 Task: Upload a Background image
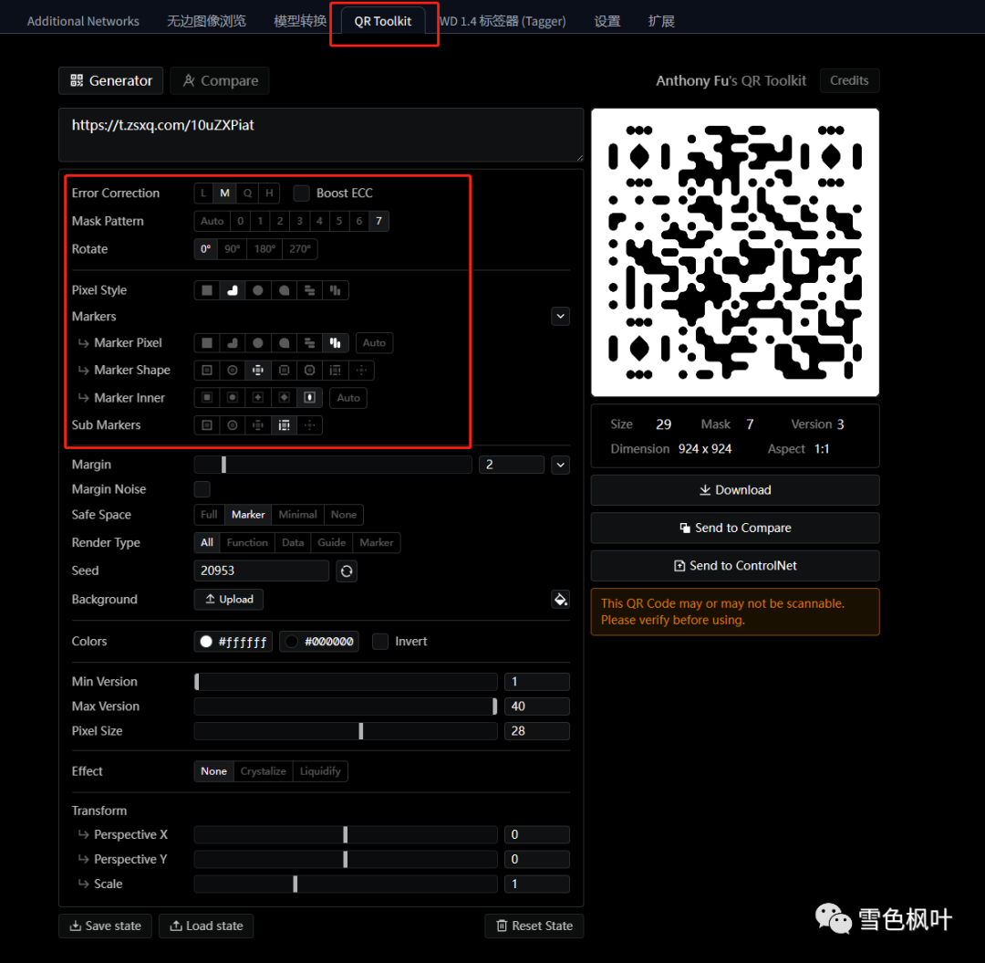pos(229,599)
